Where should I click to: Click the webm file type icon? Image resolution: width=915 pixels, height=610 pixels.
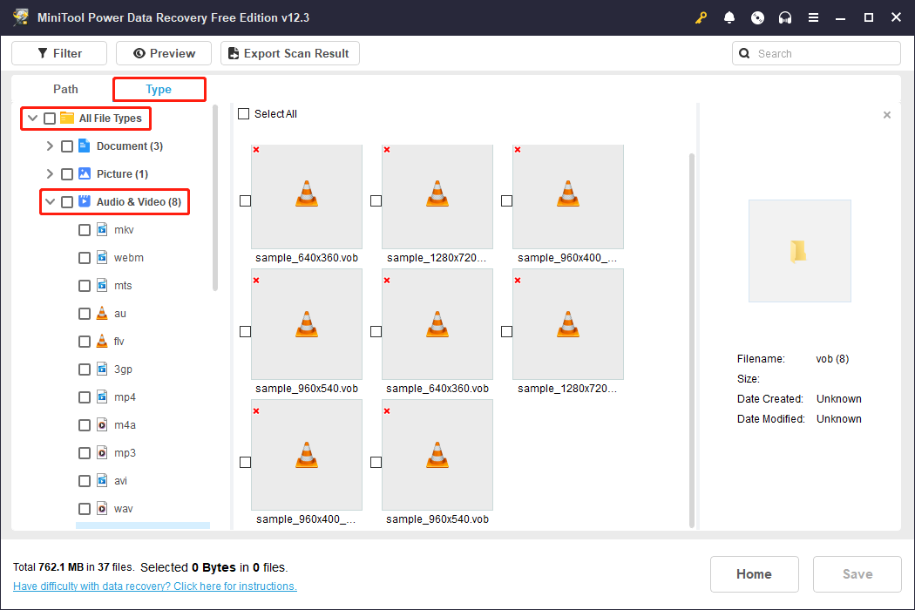tap(102, 257)
